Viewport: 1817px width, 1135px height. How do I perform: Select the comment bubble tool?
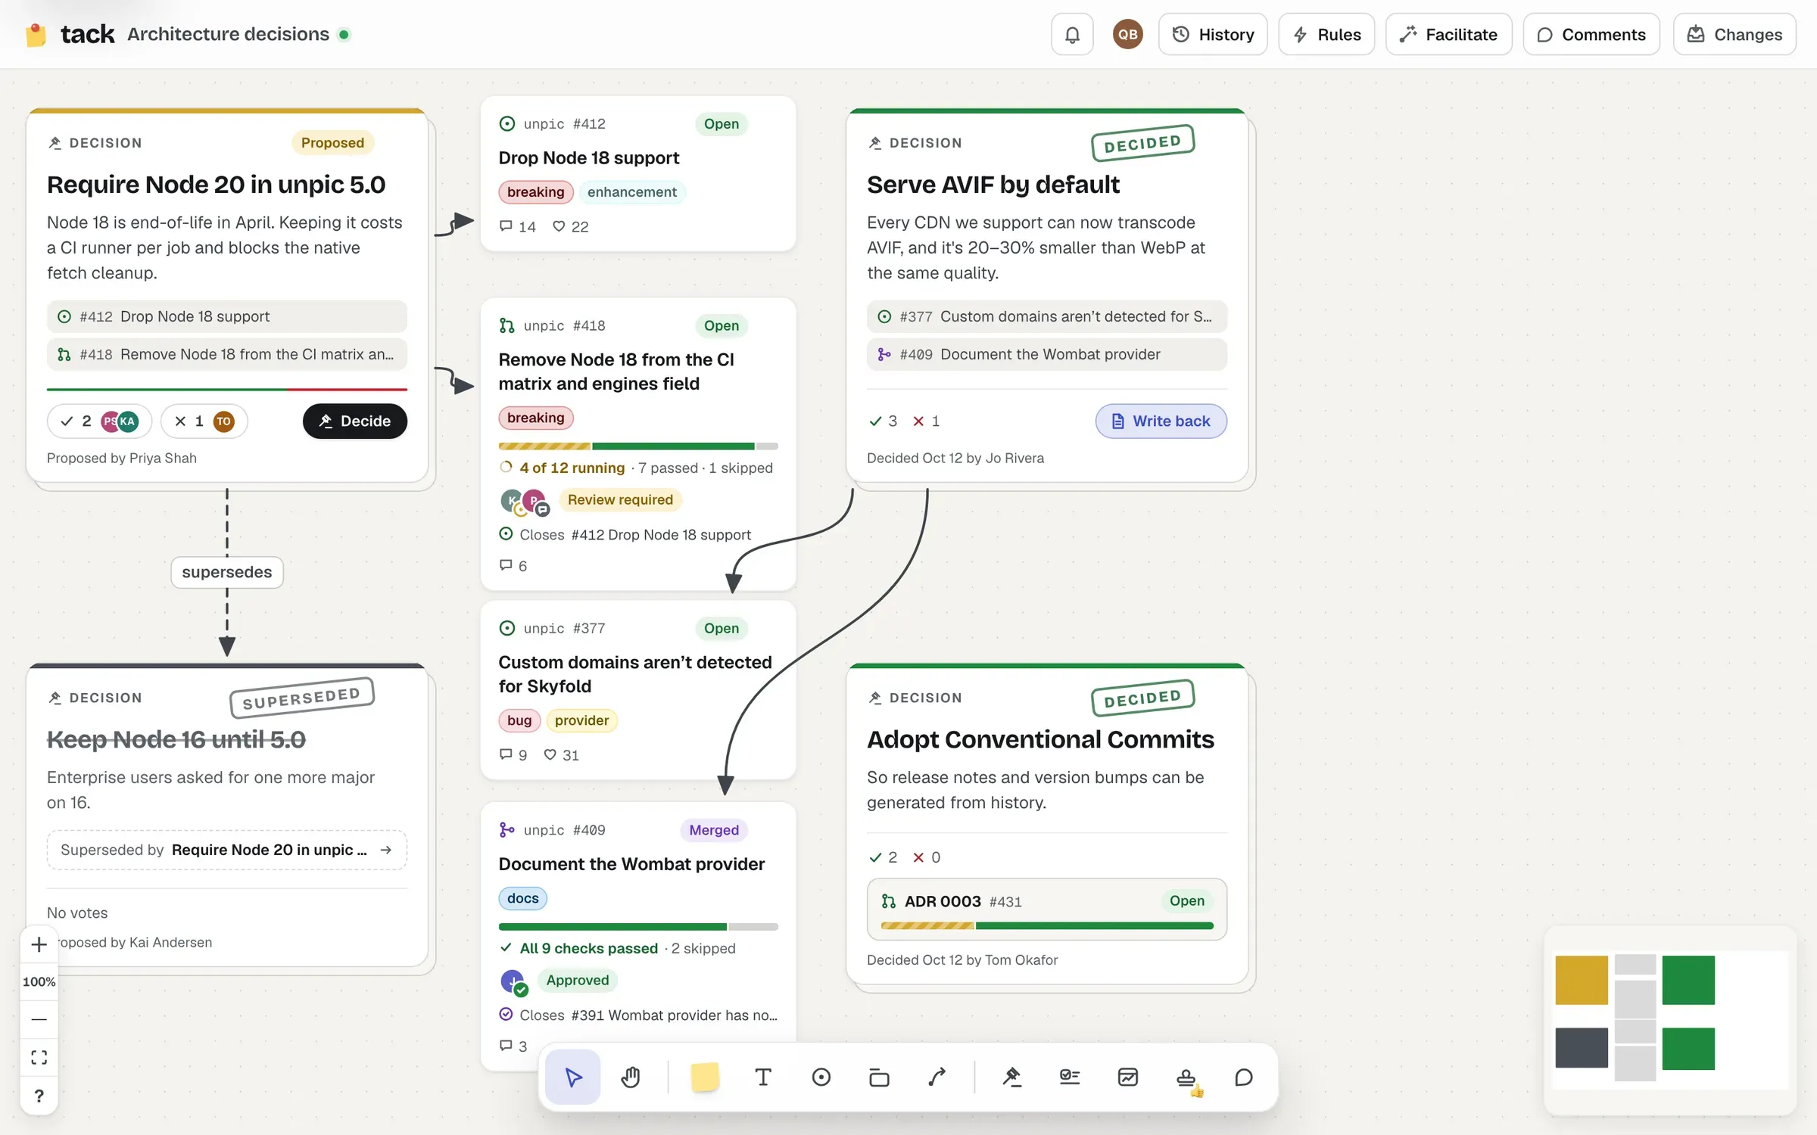pos(1244,1077)
